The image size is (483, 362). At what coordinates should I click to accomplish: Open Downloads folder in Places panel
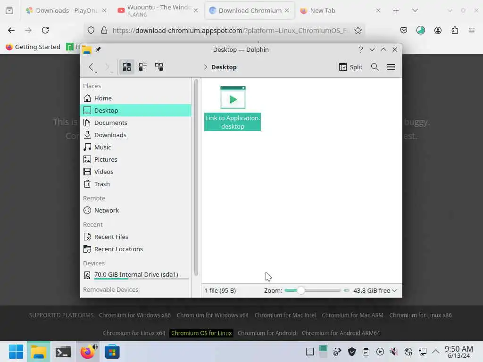pos(135,135)
